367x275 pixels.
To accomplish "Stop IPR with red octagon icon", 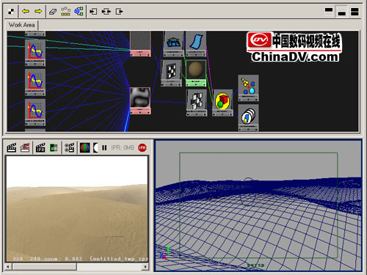I will [x=142, y=147].
